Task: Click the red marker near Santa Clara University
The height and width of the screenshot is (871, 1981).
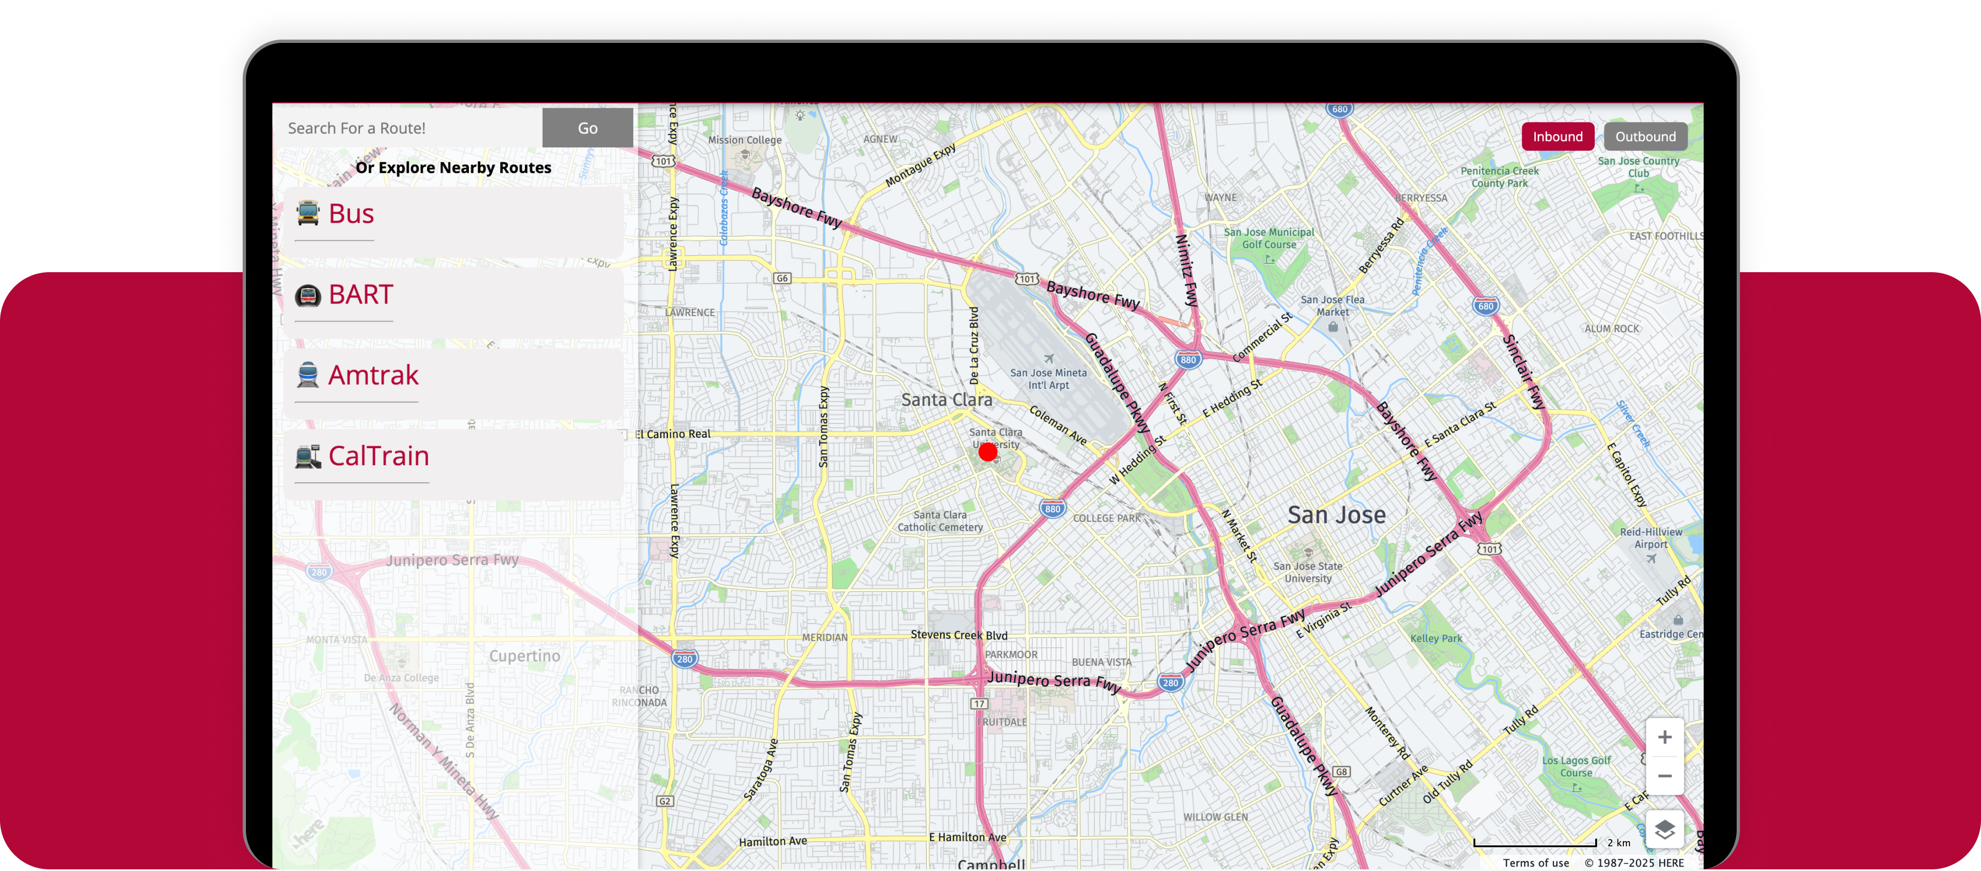Action: pyautogui.click(x=988, y=451)
